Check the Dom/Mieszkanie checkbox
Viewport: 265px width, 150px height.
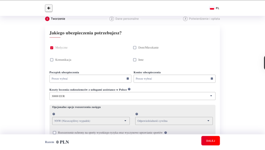coord(135,48)
